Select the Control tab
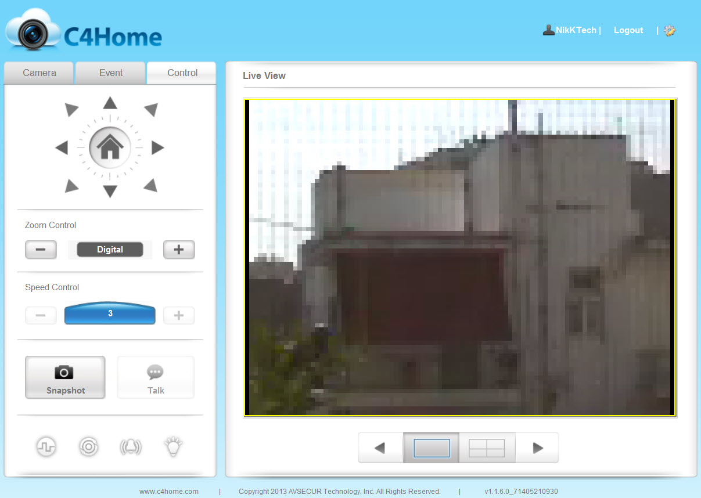The width and height of the screenshot is (701, 498). pos(182,73)
